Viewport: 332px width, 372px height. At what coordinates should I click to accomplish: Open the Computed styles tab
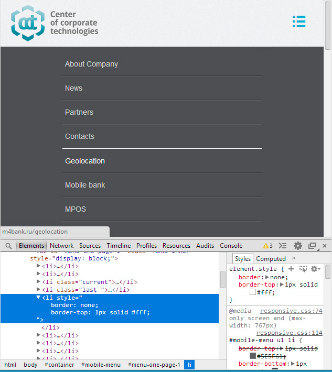tap(271, 259)
